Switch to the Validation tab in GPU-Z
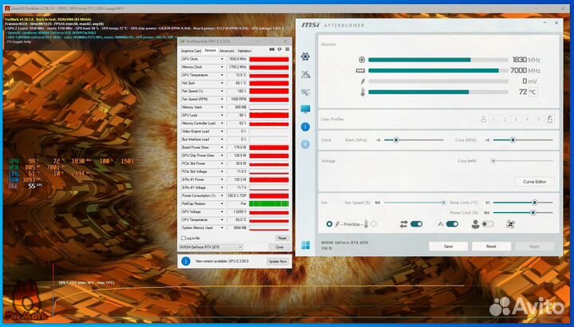This screenshot has height=327, width=574. click(x=245, y=51)
